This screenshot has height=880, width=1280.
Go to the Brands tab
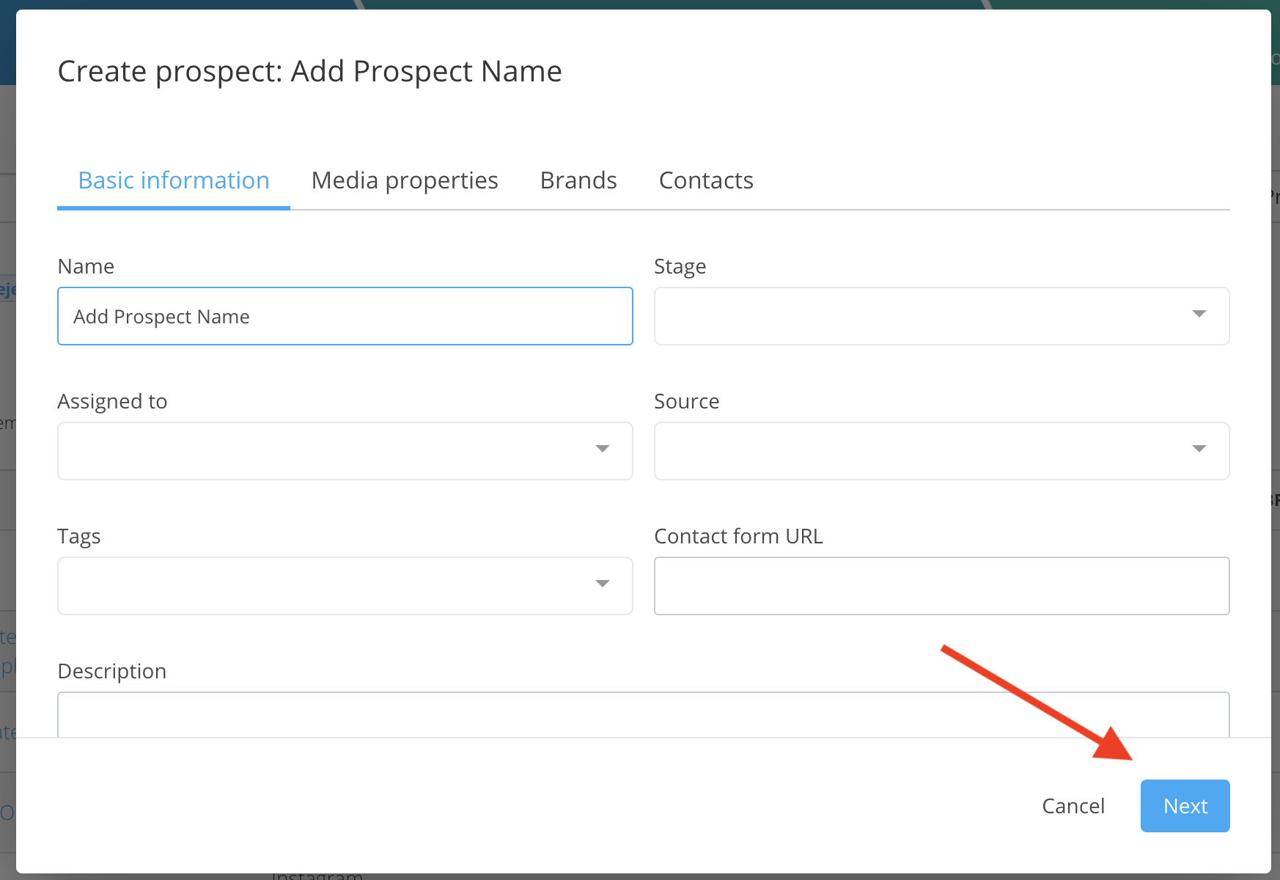(578, 180)
